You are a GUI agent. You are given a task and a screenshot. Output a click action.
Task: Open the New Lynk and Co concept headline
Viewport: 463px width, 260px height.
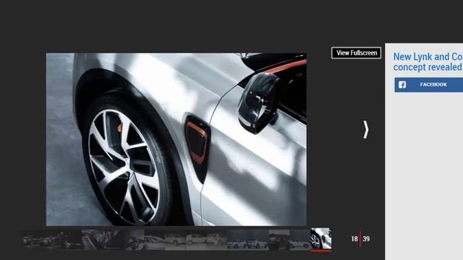[x=428, y=61]
